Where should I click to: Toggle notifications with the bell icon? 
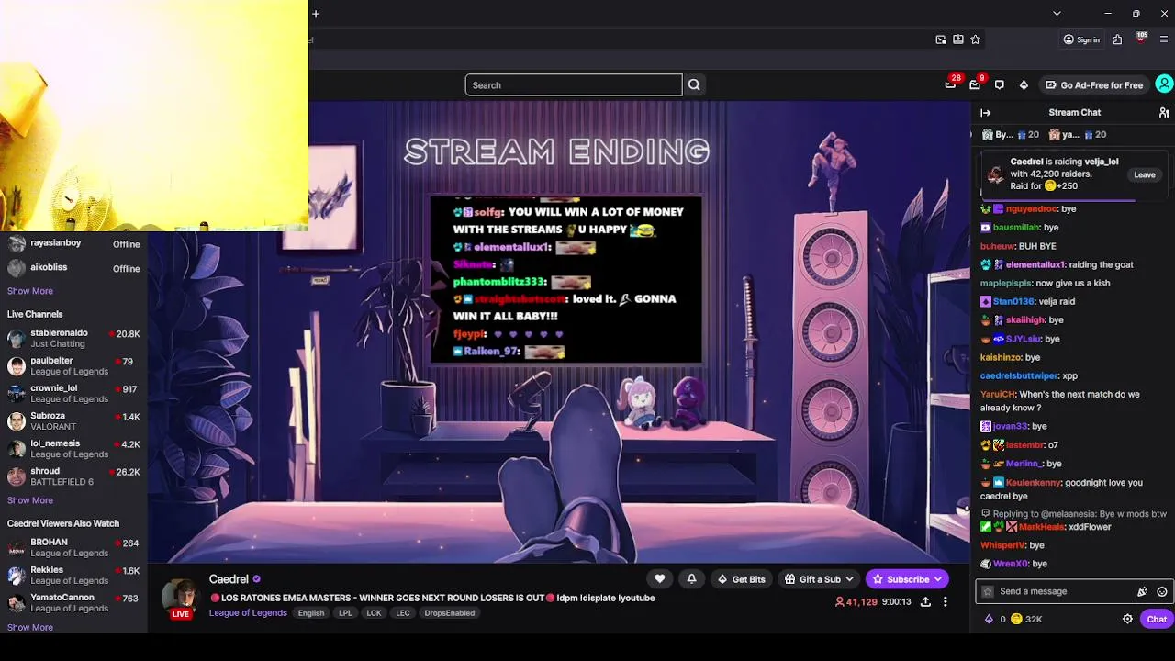[x=691, y=579]
